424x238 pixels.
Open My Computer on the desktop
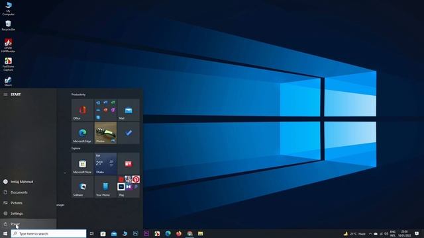tap(8, 9)
